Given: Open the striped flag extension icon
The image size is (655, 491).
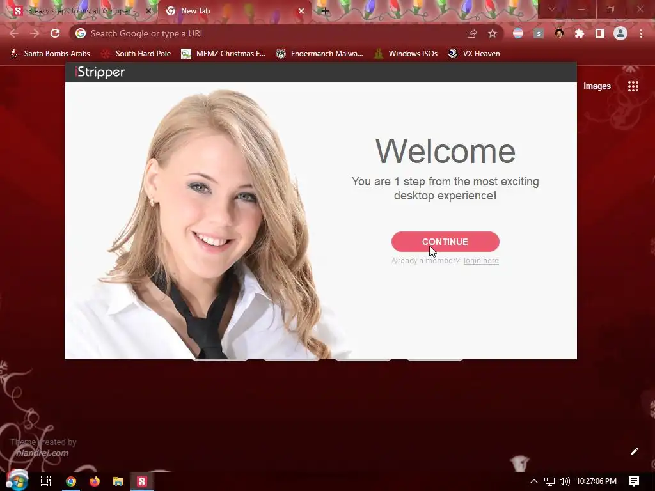Looking at the screenshot, I should 518,33.
